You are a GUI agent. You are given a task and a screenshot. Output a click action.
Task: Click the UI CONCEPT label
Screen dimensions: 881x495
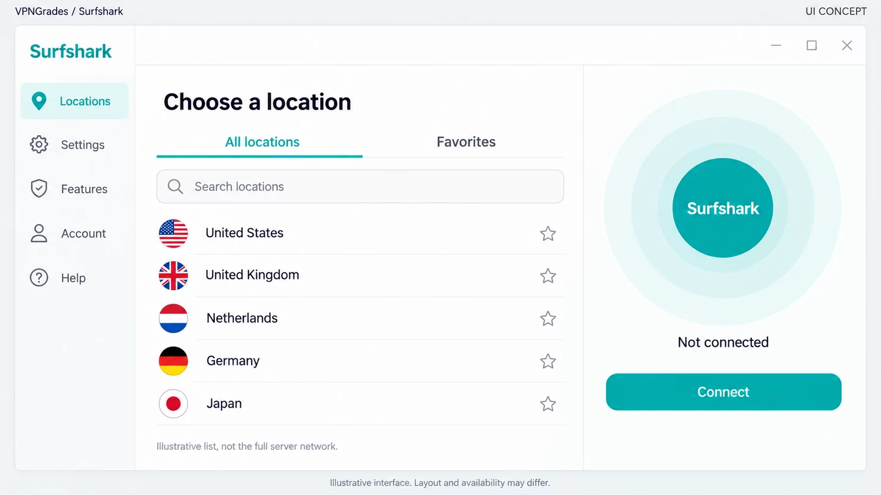[x=836, y=11]
